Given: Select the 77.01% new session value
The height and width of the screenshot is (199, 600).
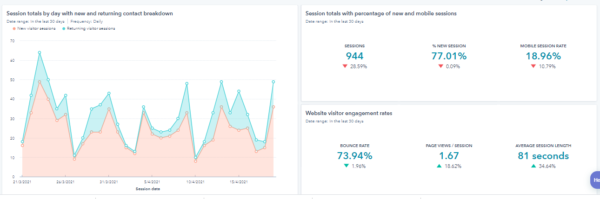Looking at the screenshot, I should [x=449, y=56].
